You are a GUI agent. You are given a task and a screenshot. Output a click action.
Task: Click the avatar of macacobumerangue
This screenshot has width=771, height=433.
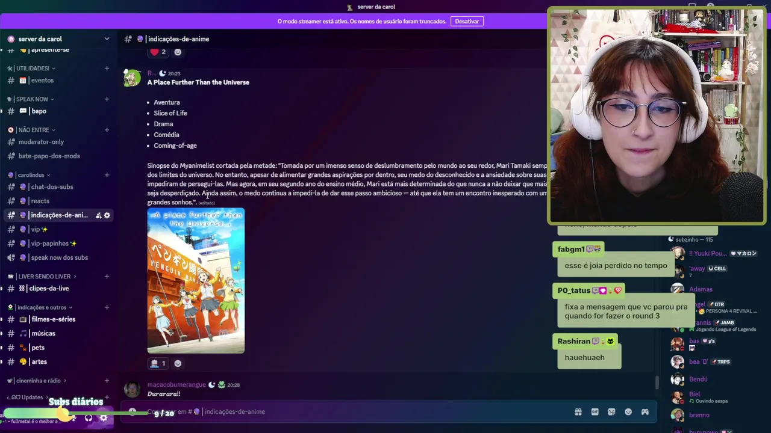pos(132,389)
